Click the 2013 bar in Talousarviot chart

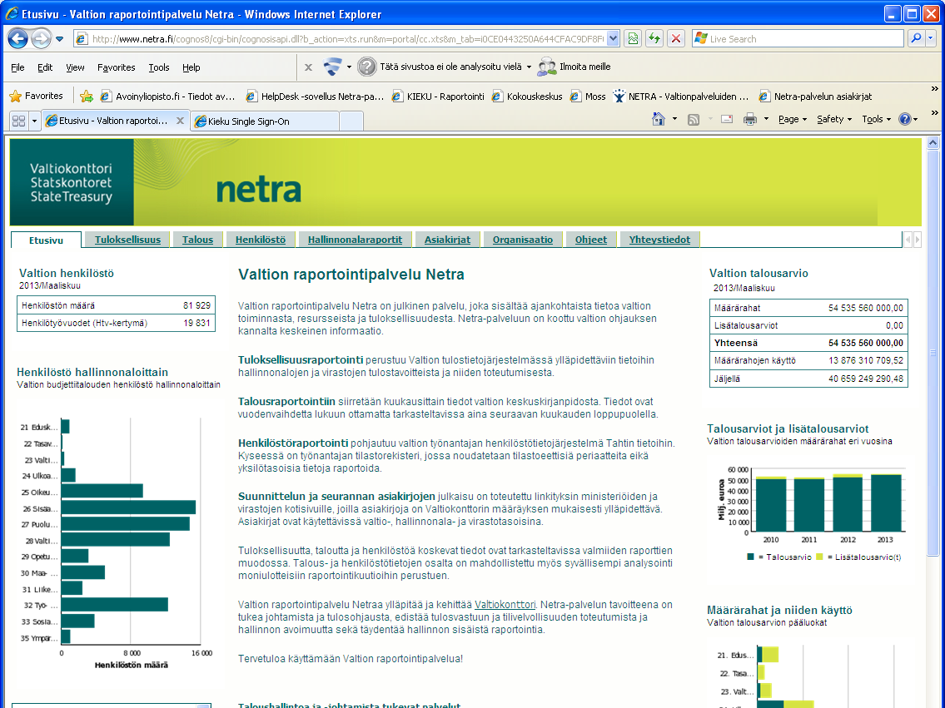[886, 503]
